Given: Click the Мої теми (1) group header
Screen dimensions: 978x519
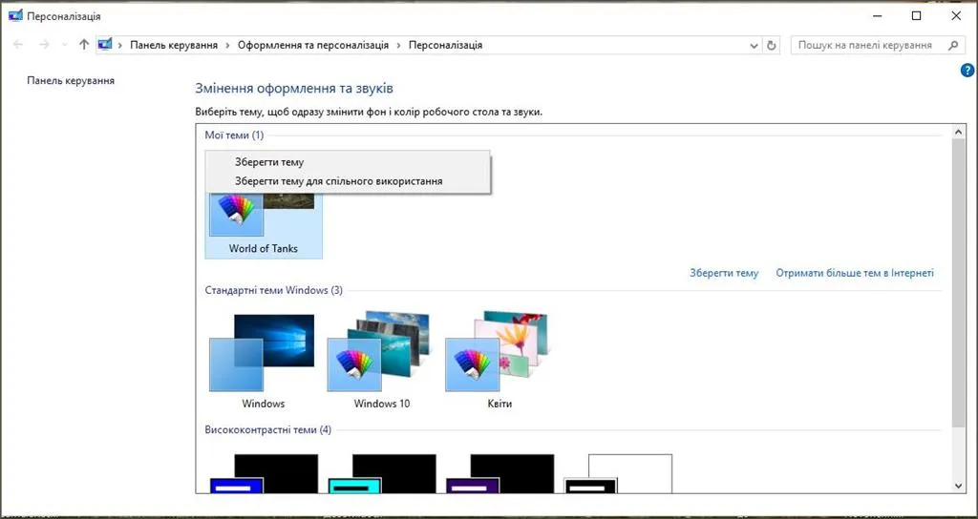Looking at the screenshot, I should click(235, 135).
